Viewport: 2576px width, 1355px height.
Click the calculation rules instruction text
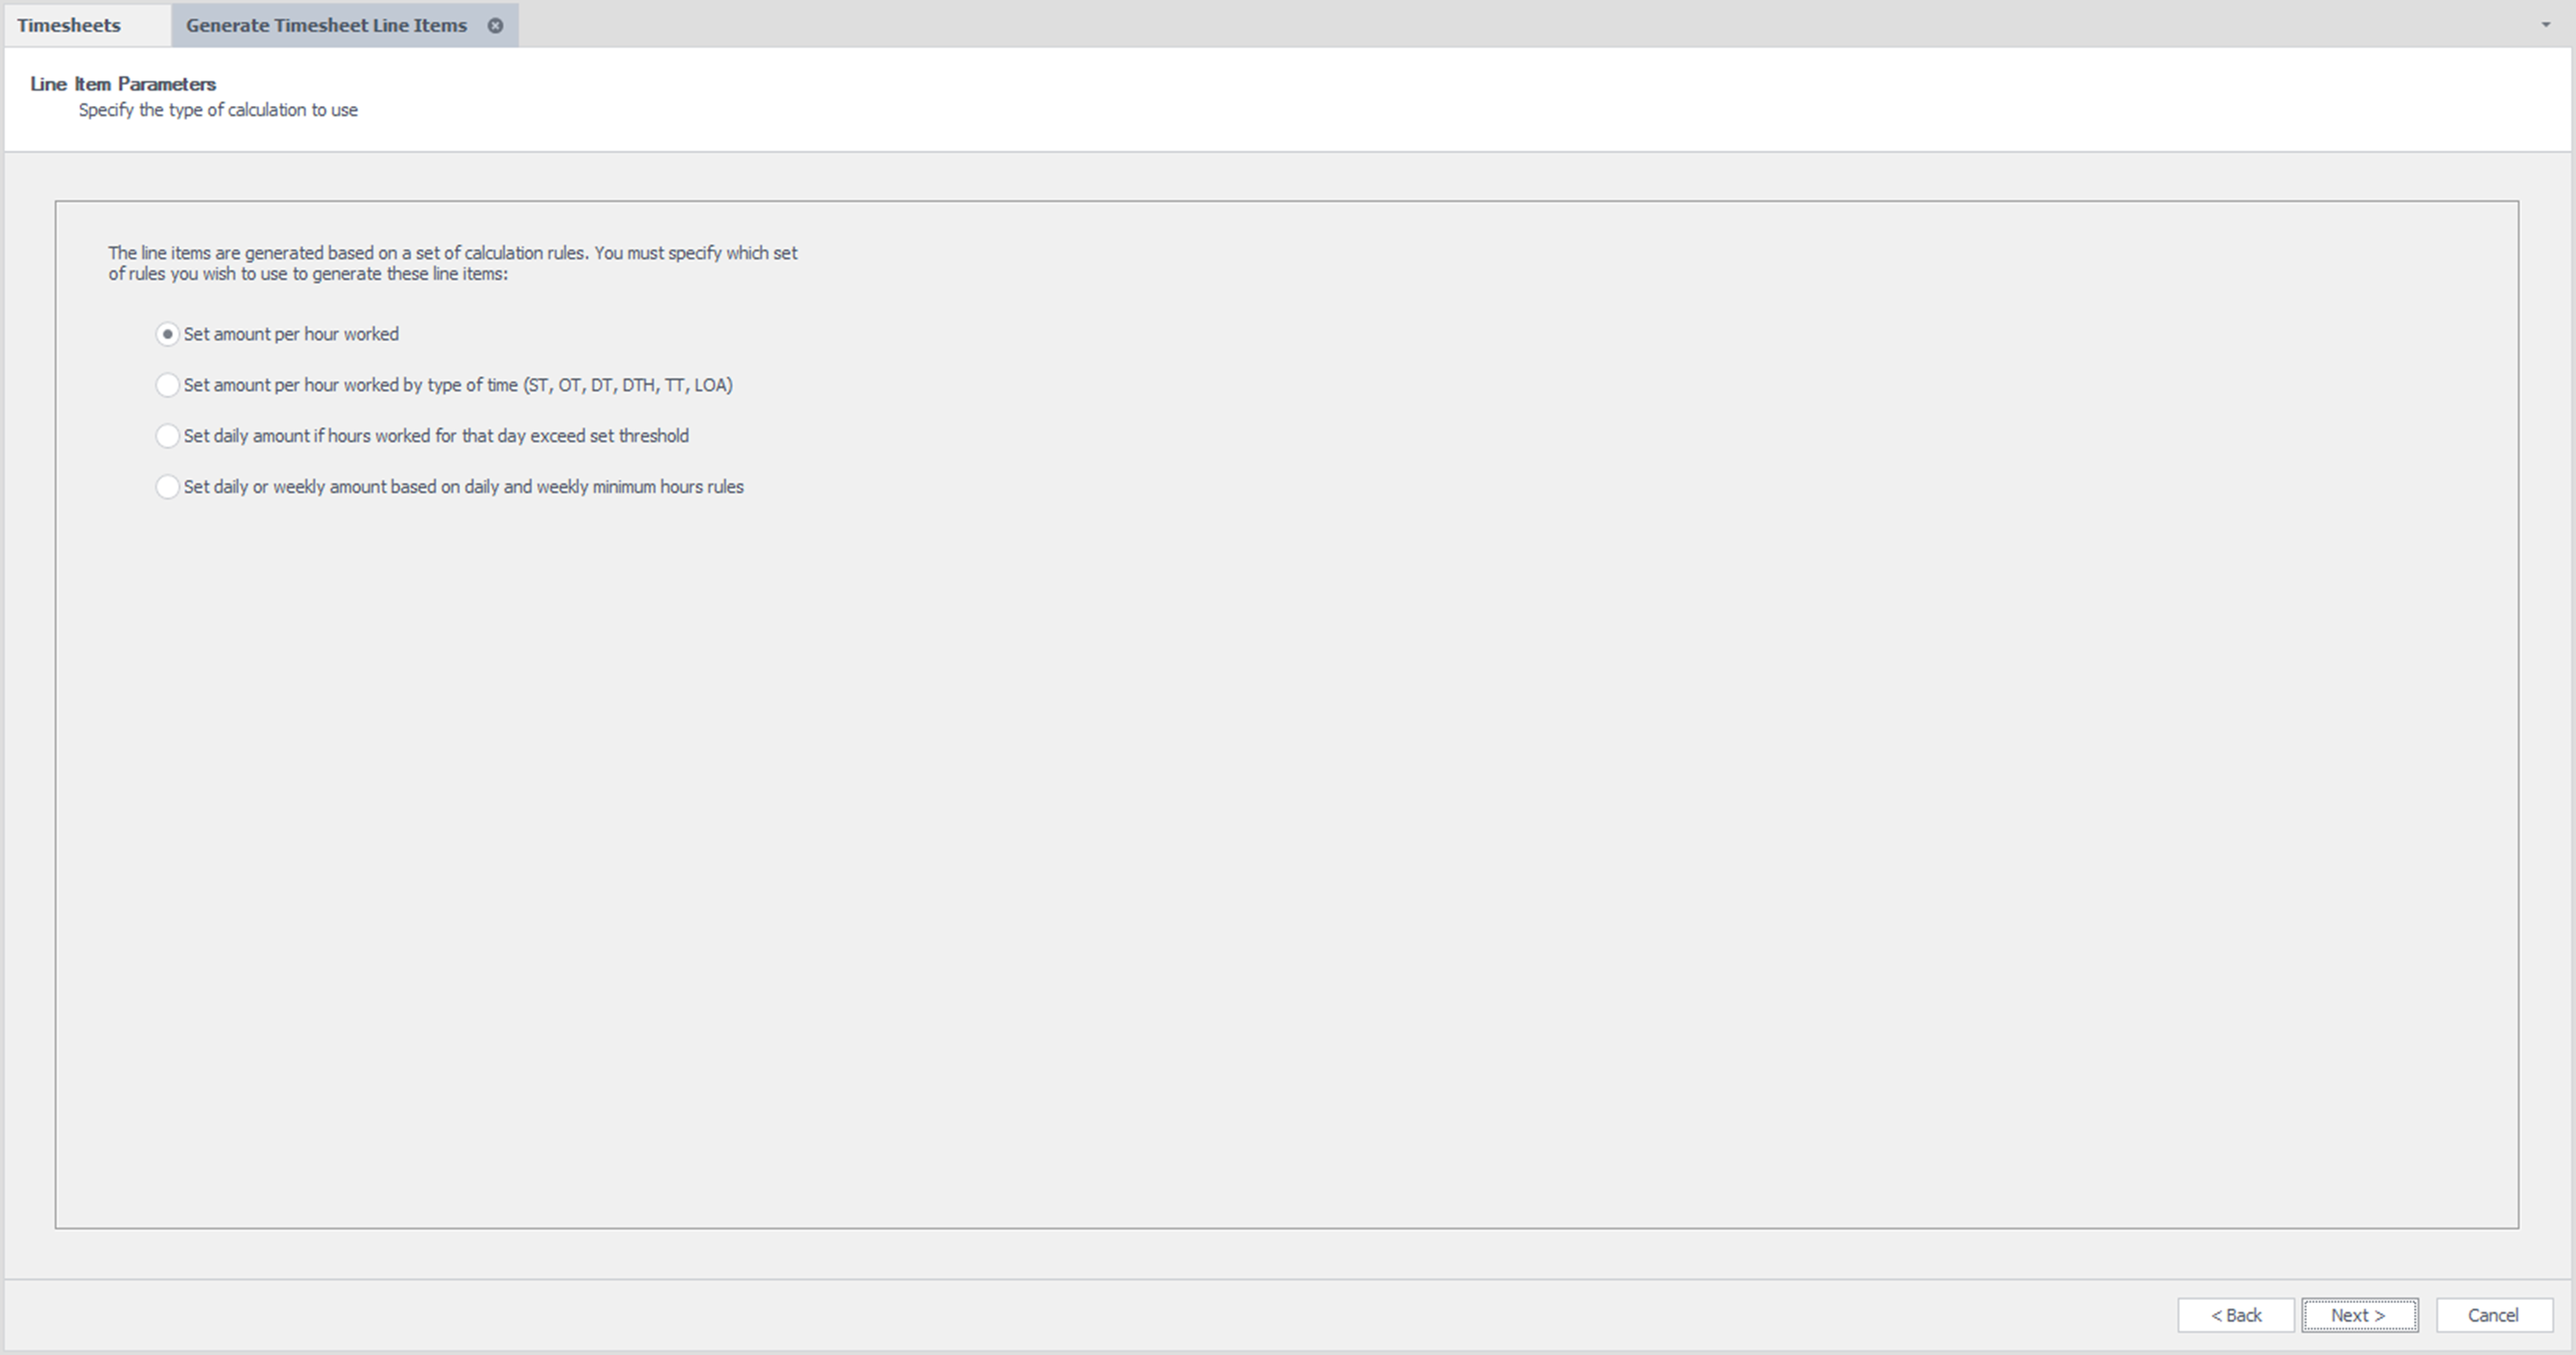452,262
